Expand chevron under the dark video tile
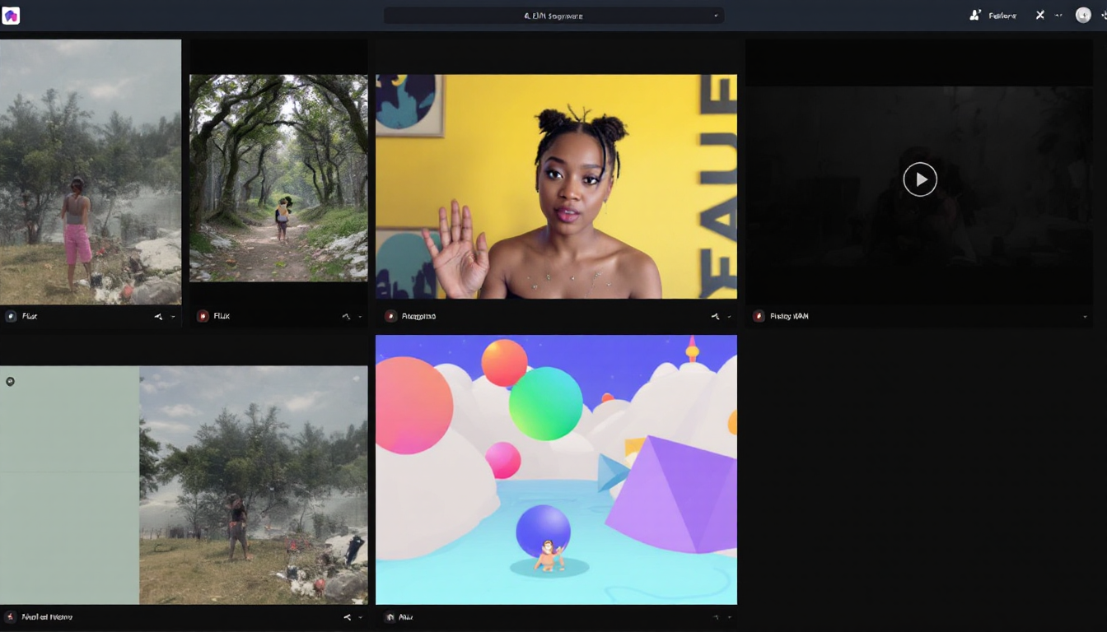The image size is (1107, 632). tap(1085, 316)
